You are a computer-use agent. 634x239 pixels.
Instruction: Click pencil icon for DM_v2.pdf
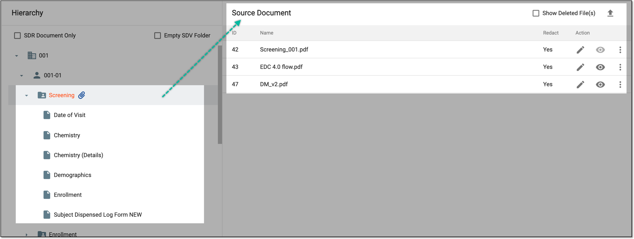coord(580,84)
